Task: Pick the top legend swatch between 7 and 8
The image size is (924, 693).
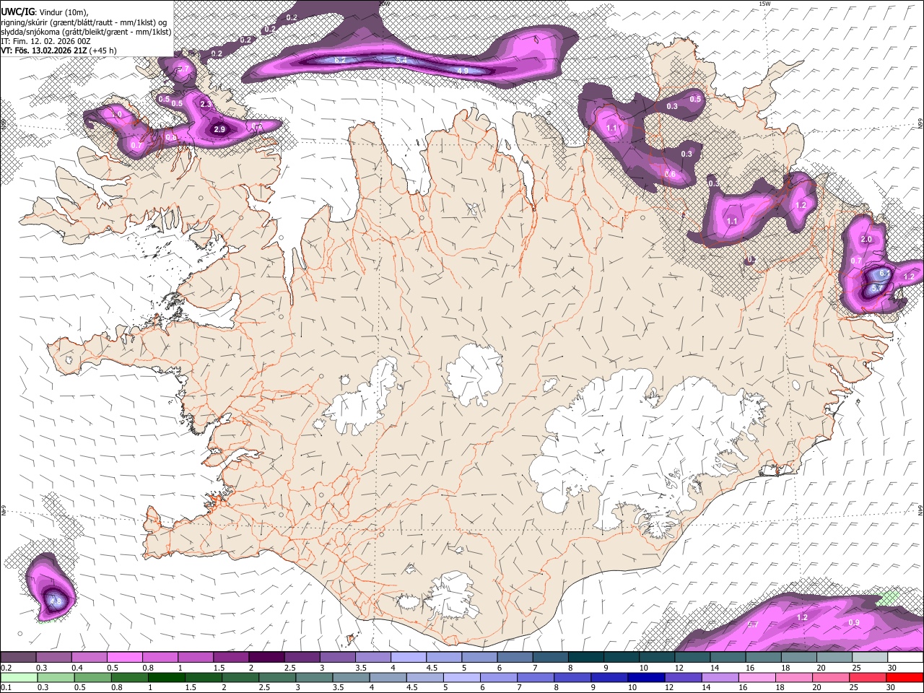Action: click(x=549, y=658)
